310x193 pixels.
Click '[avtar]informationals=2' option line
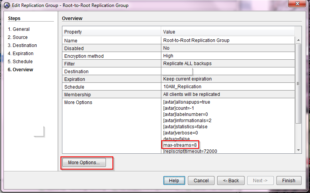tap(187, 121)
